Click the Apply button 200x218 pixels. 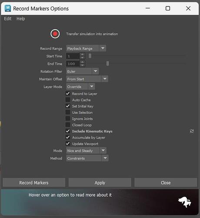(100, 183)
